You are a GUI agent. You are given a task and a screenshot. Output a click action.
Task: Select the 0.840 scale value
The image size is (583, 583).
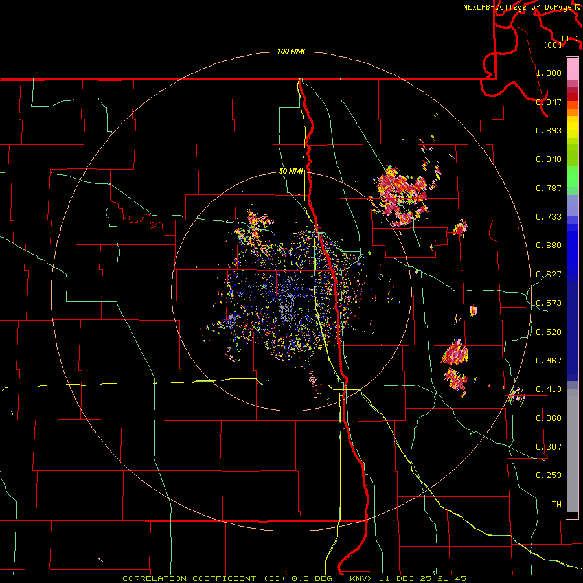click(549, 159)
